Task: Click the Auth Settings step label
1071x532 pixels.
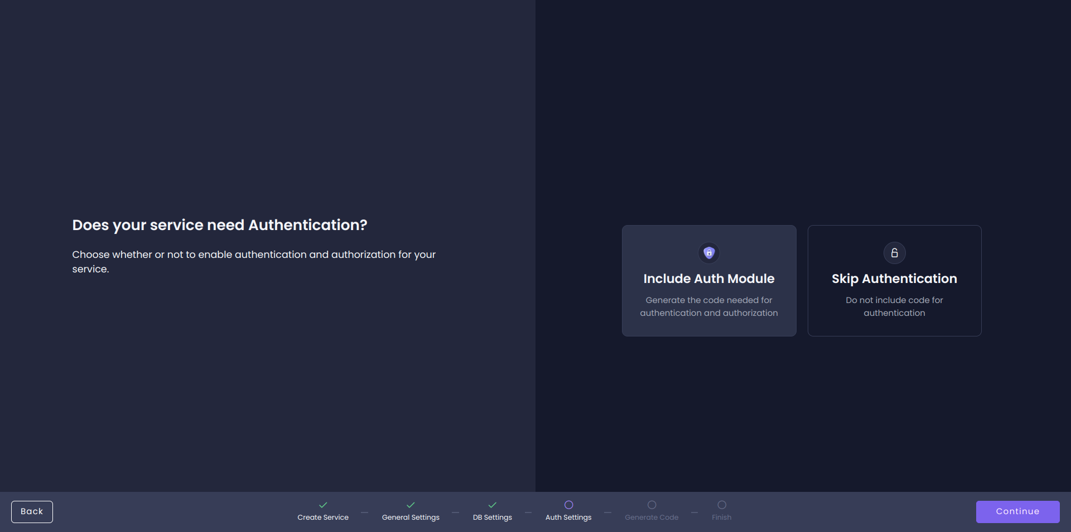Action: click(x=568, y=517)
